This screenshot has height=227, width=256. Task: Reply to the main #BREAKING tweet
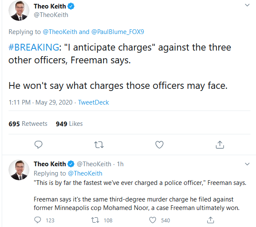click(38, 145)
